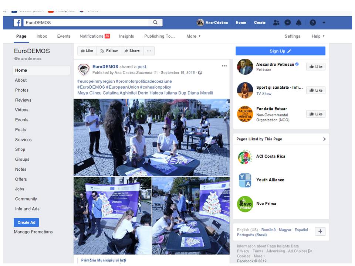355x266 pixels.
Task: Click the Ad Choices triangle icon
Action: [x=310, y=251]
